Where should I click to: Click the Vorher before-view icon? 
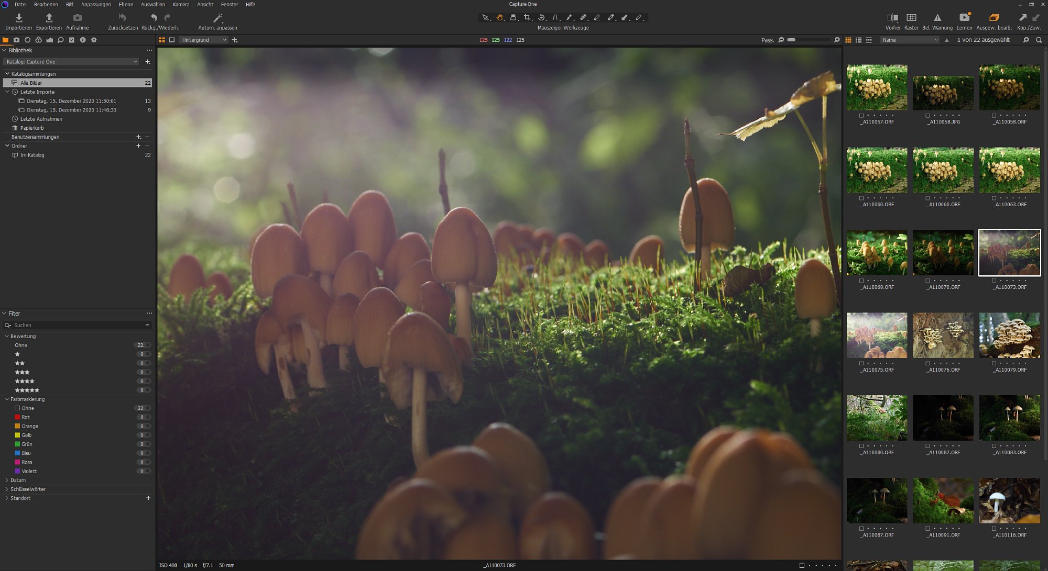(893, 18)
